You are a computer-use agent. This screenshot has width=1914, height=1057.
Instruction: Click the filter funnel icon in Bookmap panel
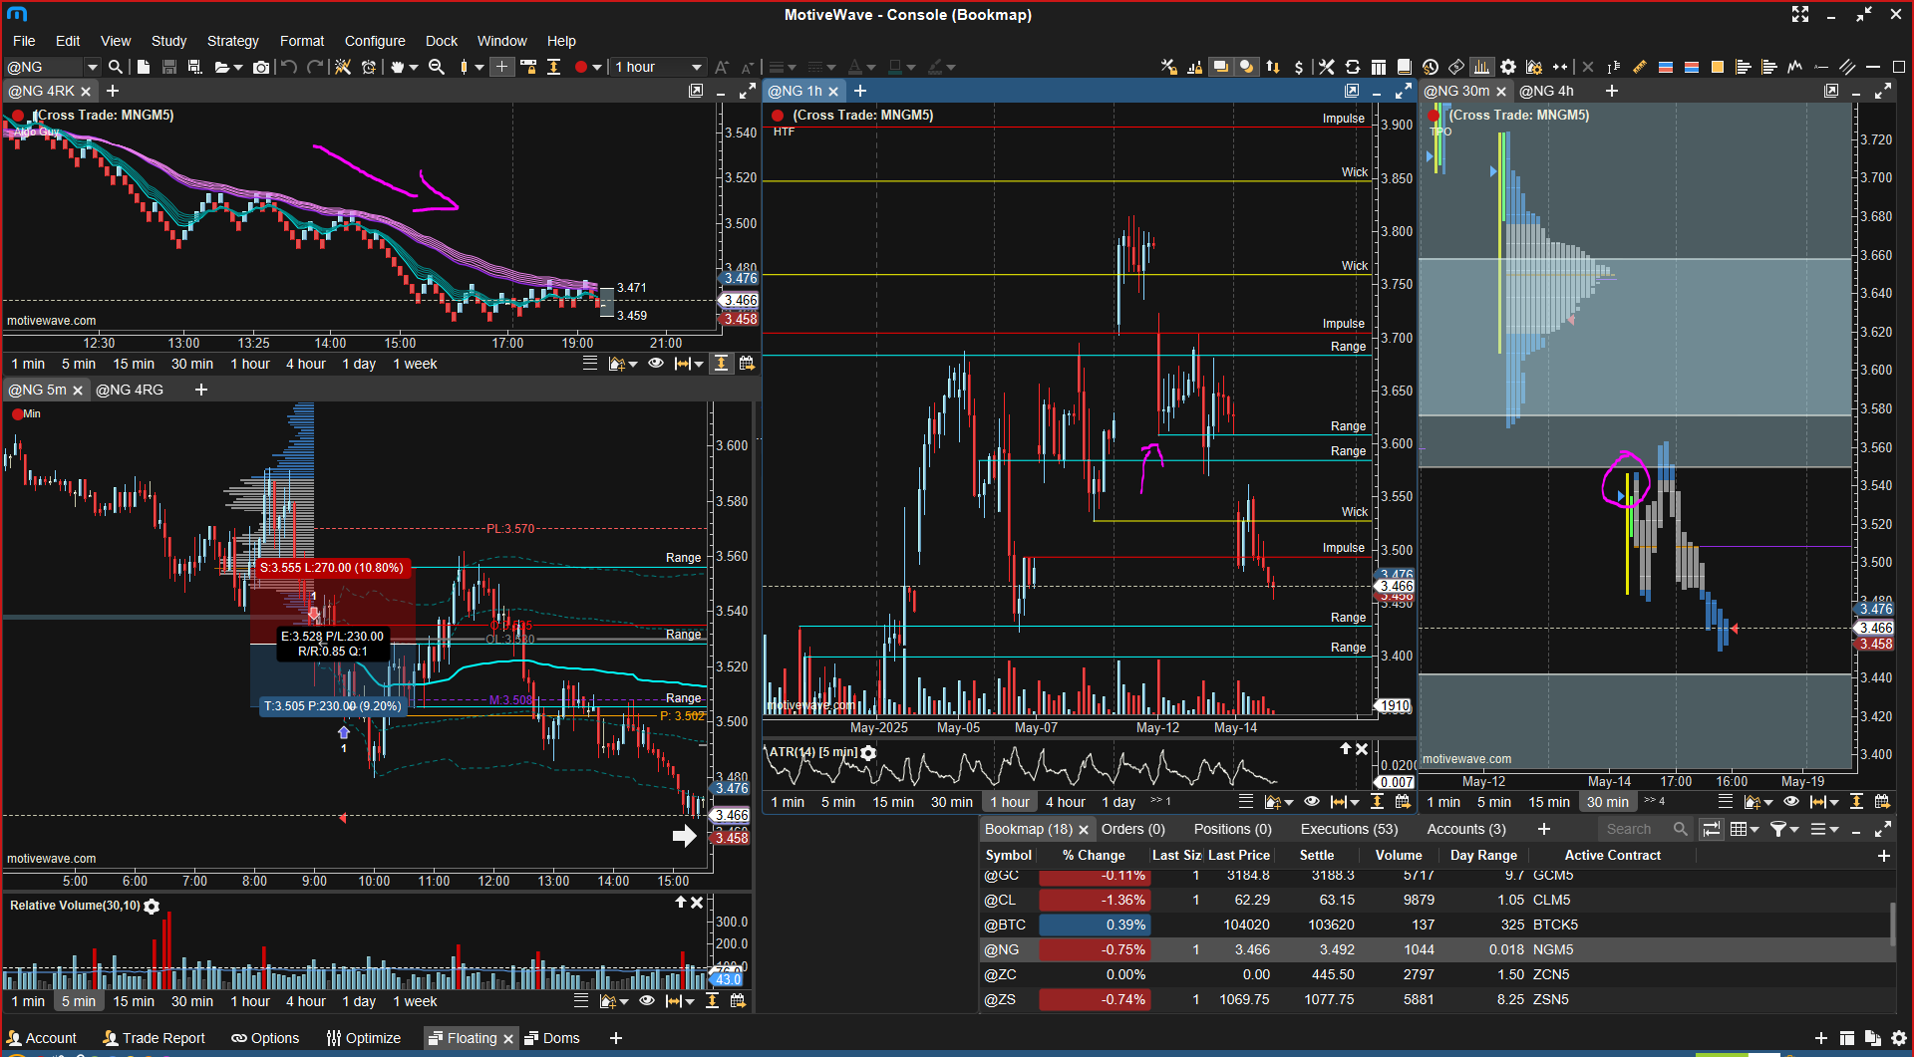[1777, 829]
